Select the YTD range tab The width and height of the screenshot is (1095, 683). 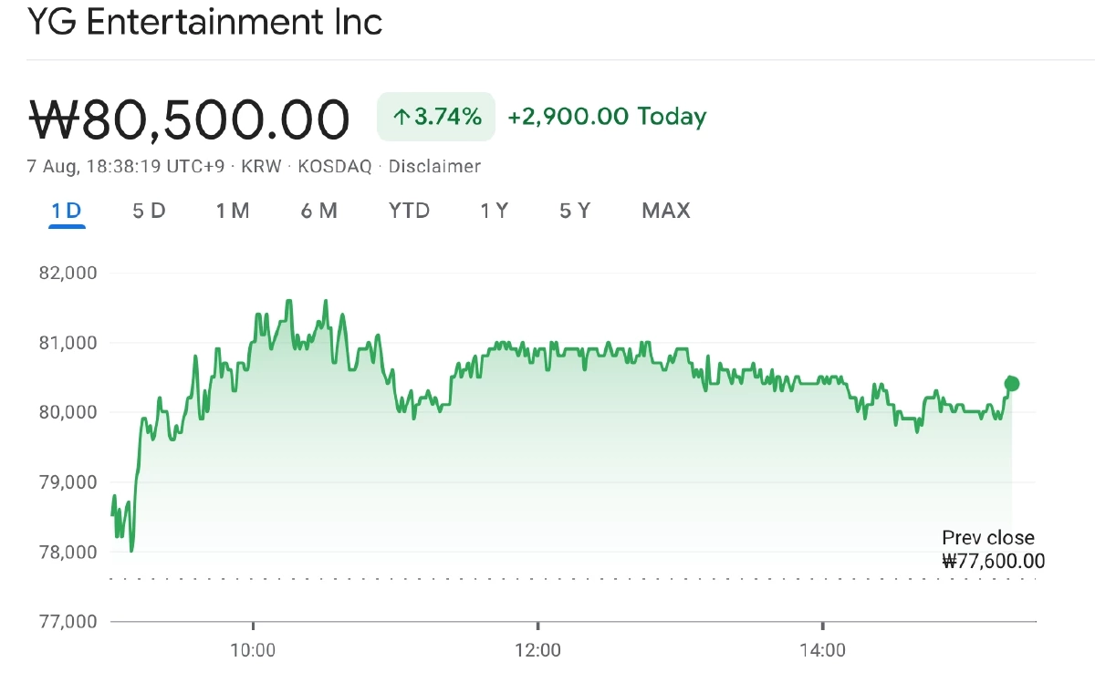click(x=409, y=212)
